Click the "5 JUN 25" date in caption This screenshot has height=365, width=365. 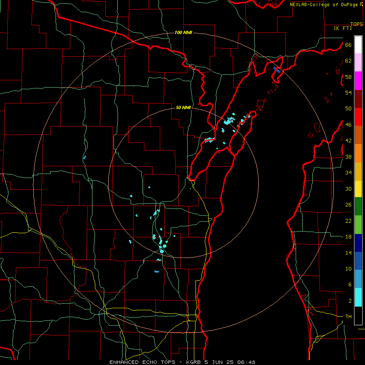pos(220,362)
